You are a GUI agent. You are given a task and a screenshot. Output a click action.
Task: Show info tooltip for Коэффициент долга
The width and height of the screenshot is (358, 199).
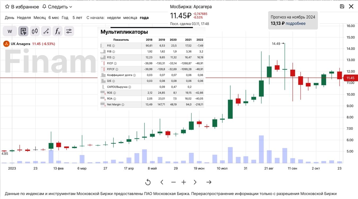click(134, 75)
